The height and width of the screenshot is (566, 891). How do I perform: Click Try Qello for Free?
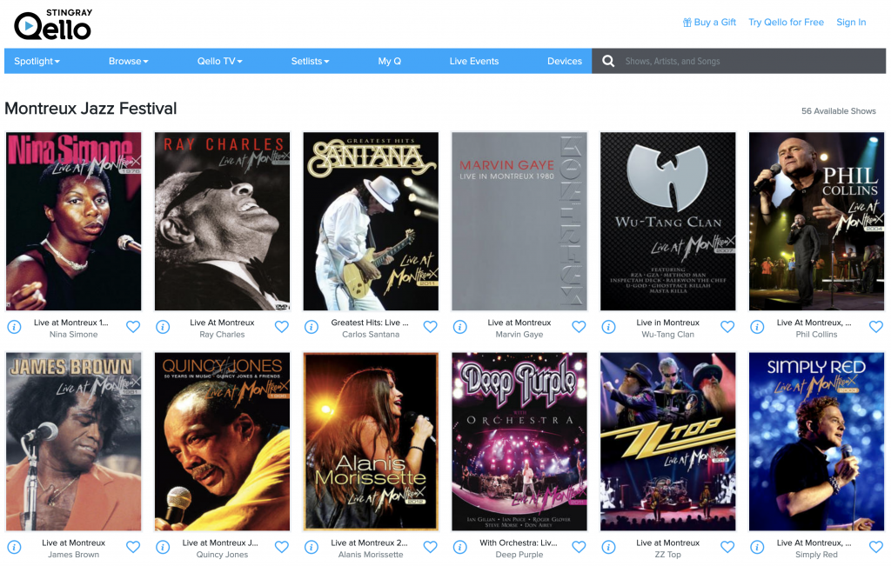[786, 22]
